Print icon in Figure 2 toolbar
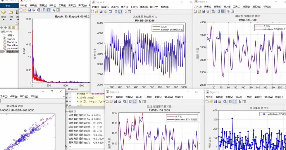Screen dimensions: 286x150 pyautogui.click(x=105, y=12)
